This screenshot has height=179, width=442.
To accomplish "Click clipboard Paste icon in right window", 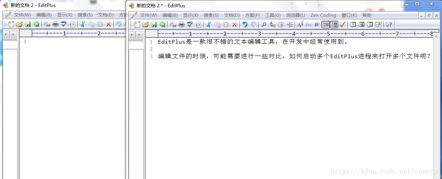I will [x=226, y=25].
